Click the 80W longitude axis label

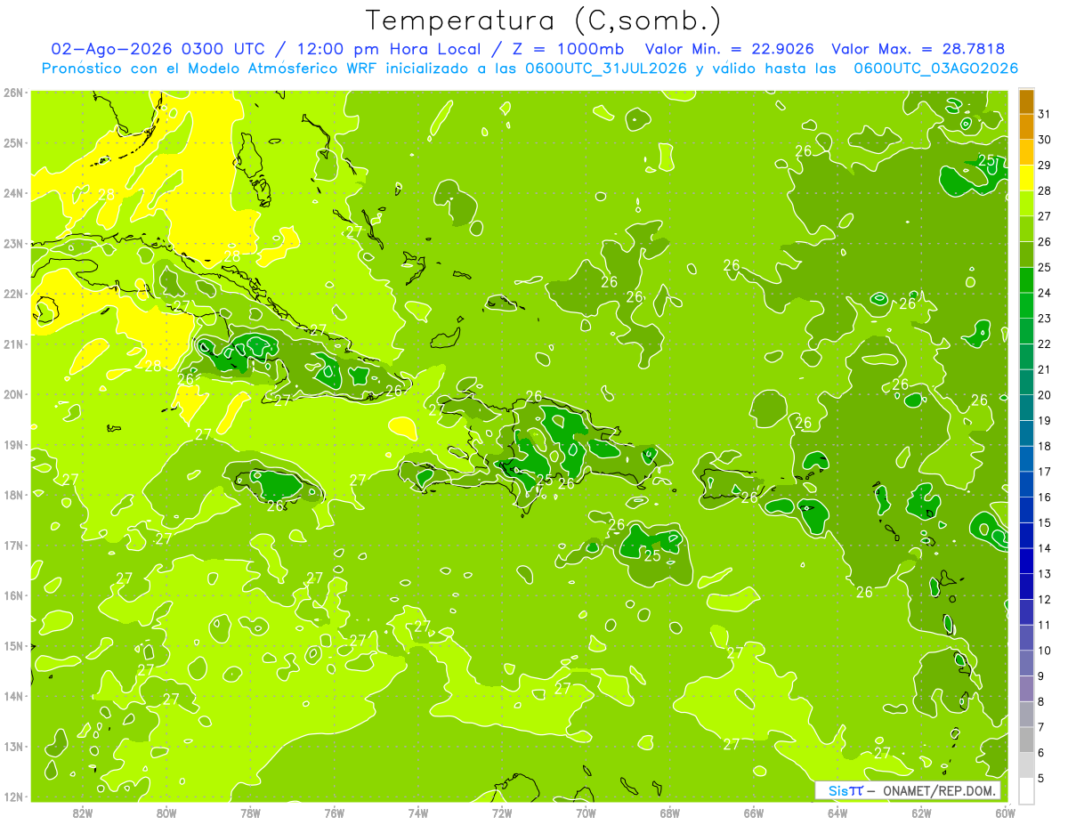[166, 813]
